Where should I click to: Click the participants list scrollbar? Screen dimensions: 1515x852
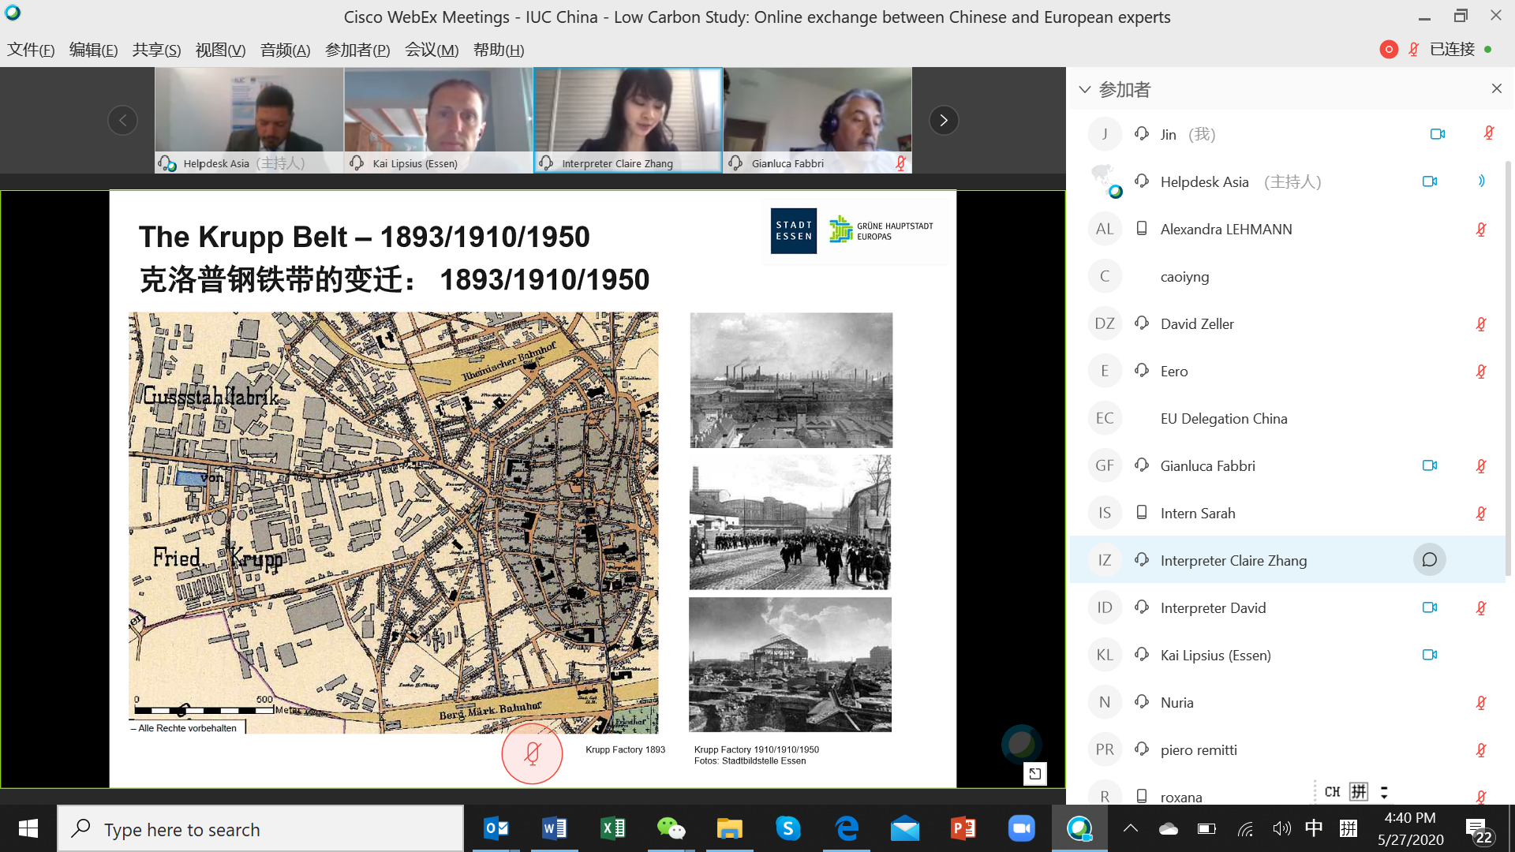point(1508,367)
